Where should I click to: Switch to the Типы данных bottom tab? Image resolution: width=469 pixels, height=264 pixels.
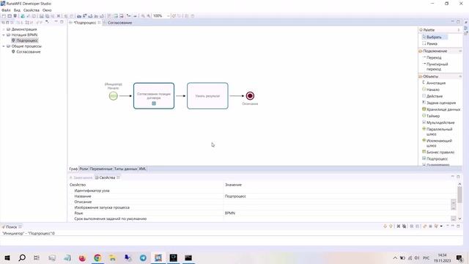click(x=125, y=169)
